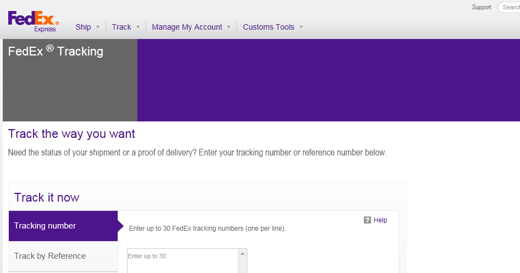Click the text box scroll up arrow
Screen dimensions: 520x273
pyautogui.click(x=242, y=254)
